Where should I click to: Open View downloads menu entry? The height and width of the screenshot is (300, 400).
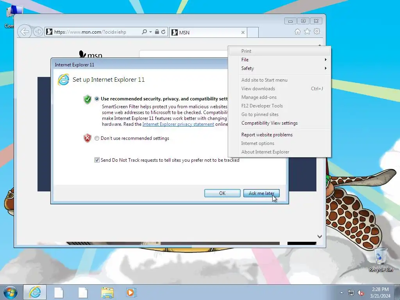coord(280,89)
